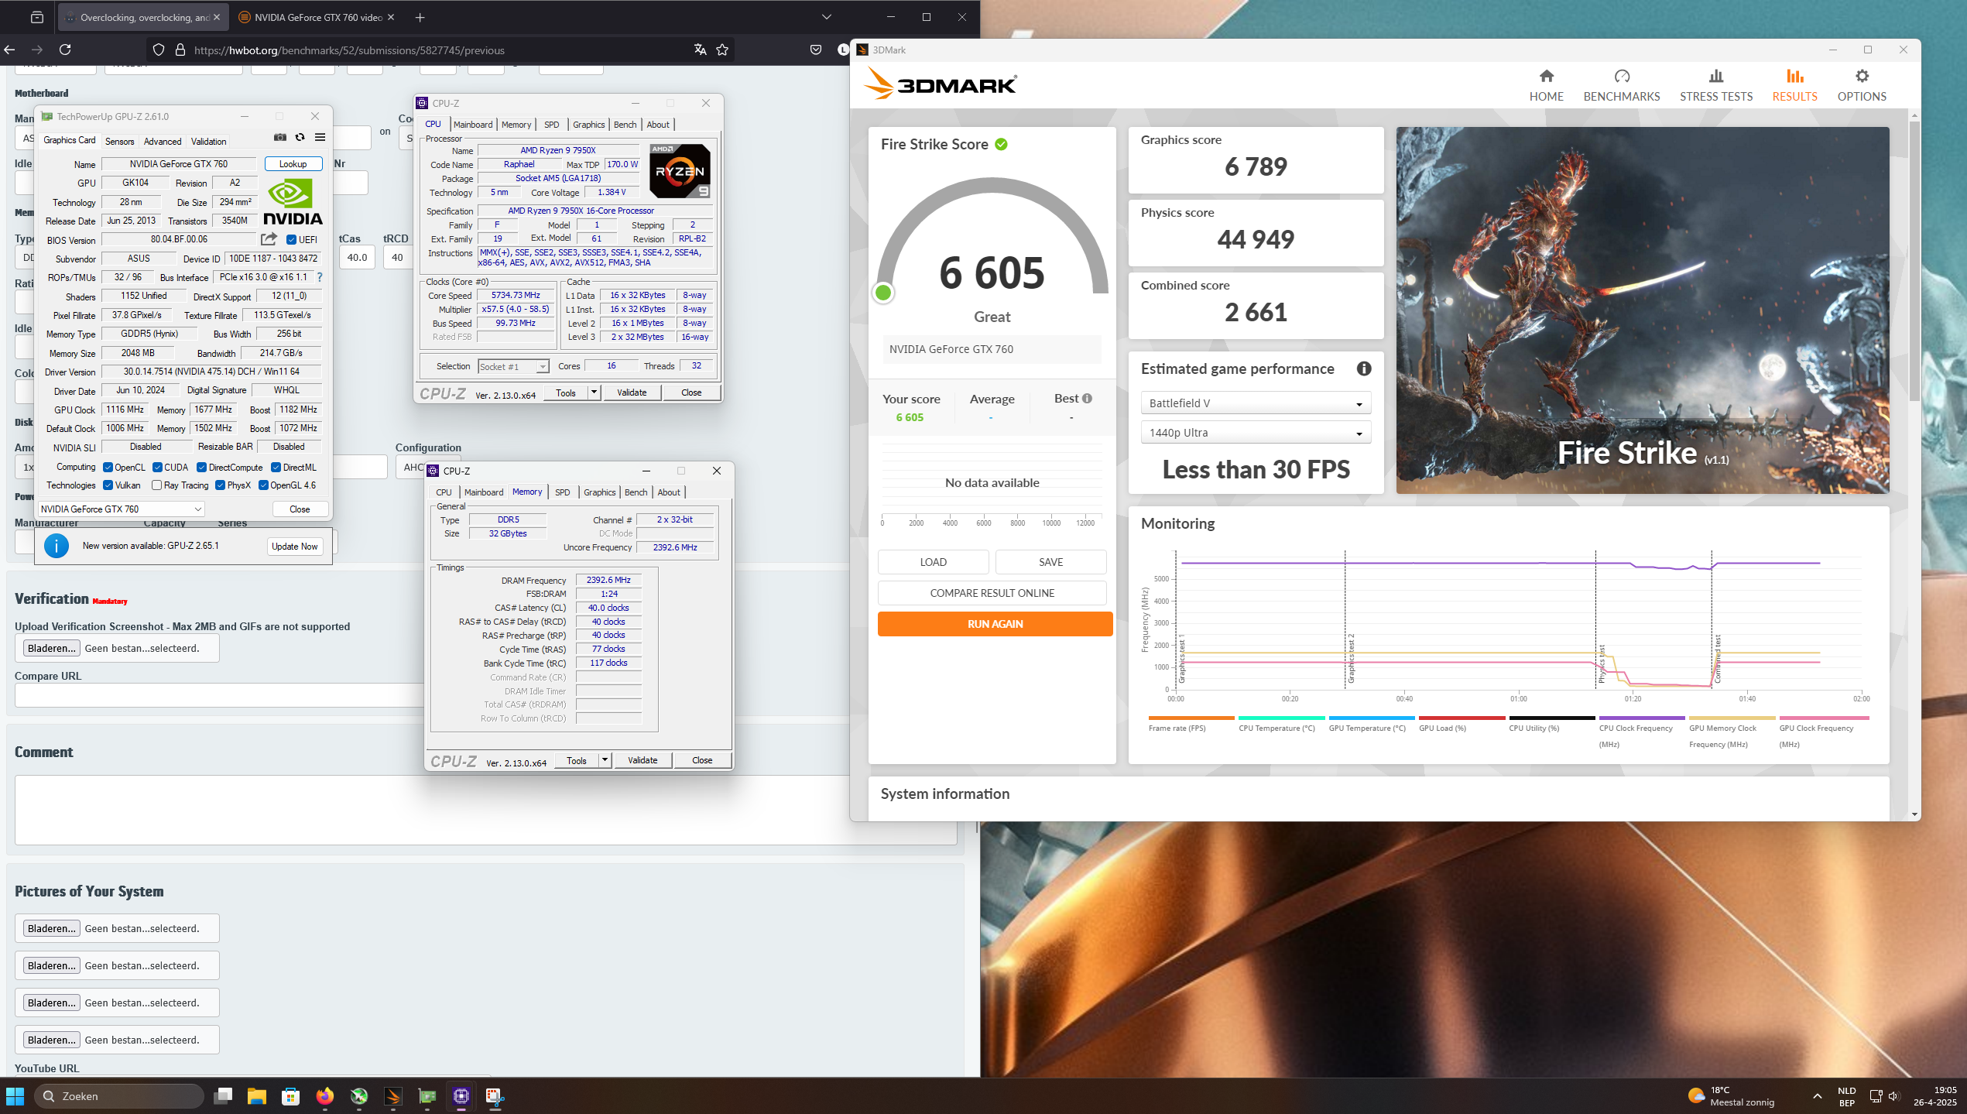Switch to the Sensors tab in GPU-Z

click(x=120, y=142)
